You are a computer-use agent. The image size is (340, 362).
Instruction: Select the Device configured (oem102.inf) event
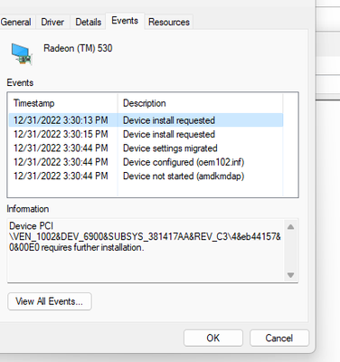click(146, 162)
